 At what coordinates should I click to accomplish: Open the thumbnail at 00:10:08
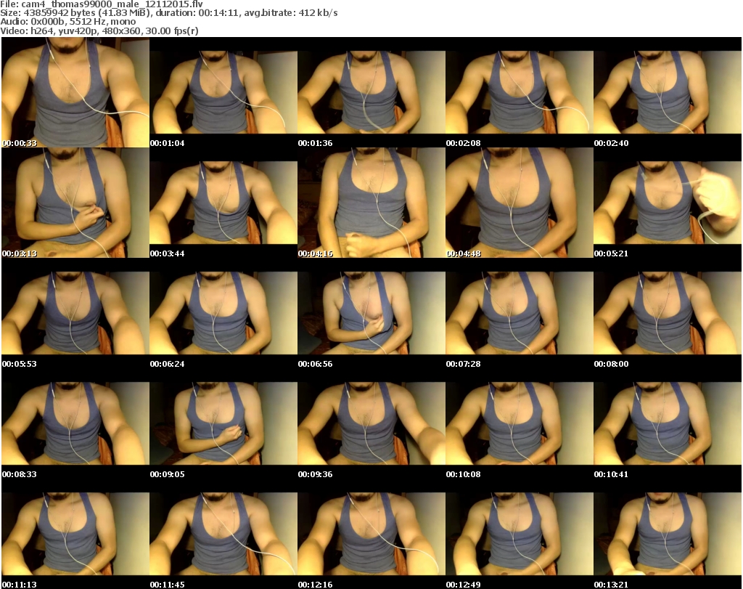pyautogui.click(x=519, y=424)
